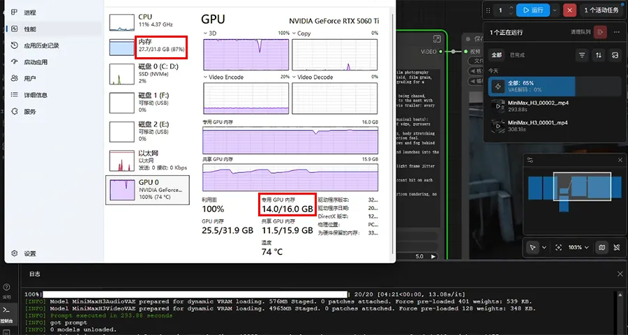Click the running job 全部: 65% progress item

(x=555, y=86)
